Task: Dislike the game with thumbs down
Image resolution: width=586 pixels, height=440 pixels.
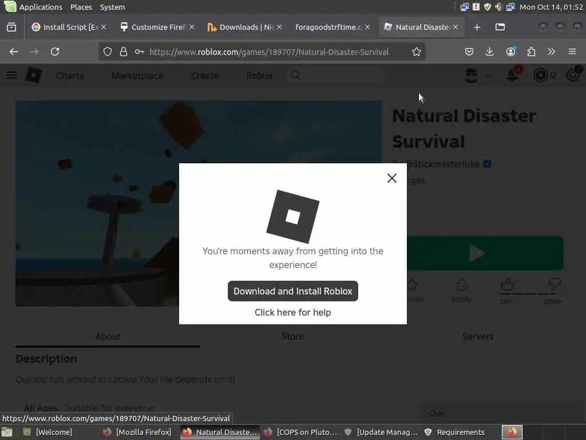Action: click(x=555, y=284)
